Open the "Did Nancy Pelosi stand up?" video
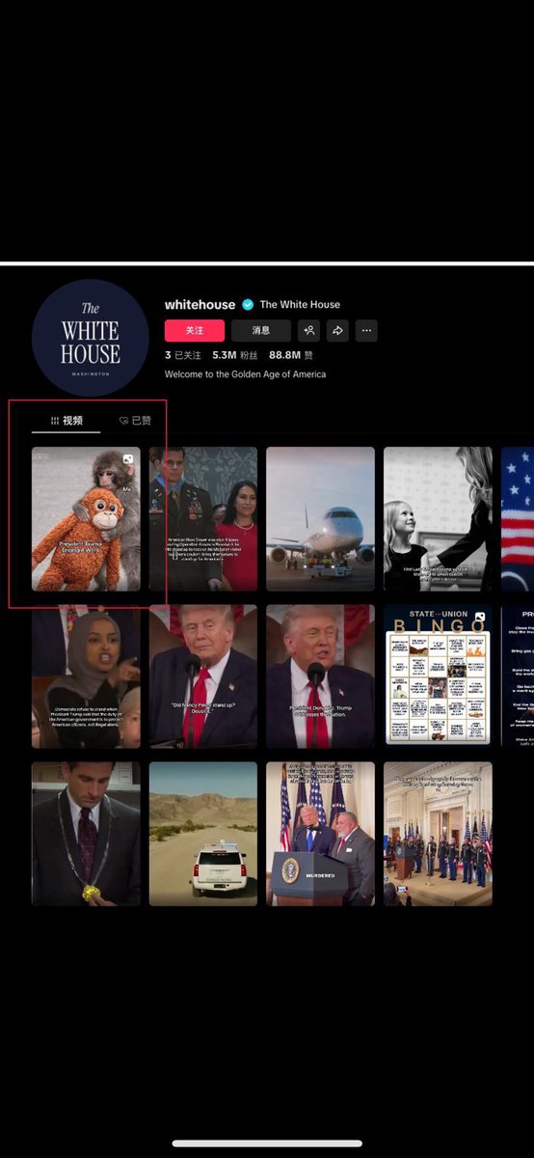 pos(203,676)
